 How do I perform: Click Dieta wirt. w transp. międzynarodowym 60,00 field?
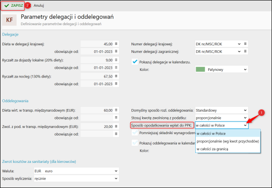click(x=97, y=110)
